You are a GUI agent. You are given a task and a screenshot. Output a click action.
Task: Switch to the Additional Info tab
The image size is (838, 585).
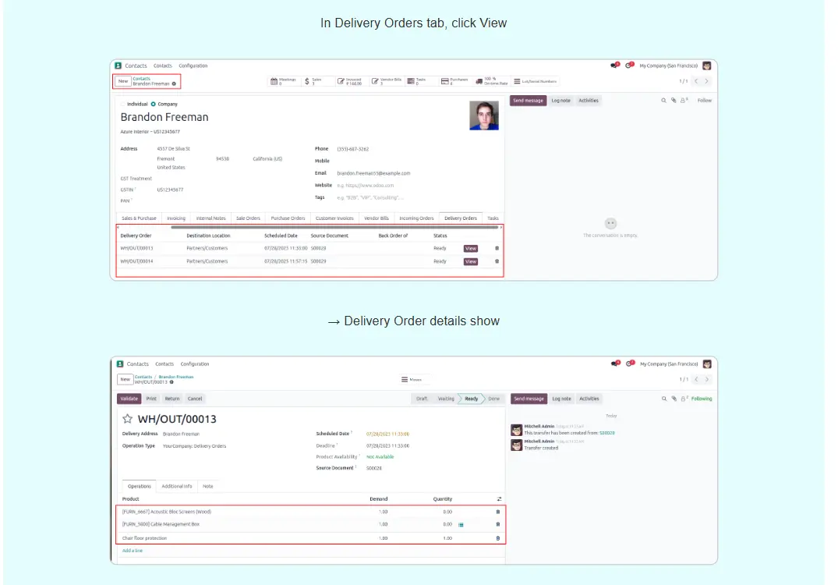pyautogui.click(x=176, y=486)
